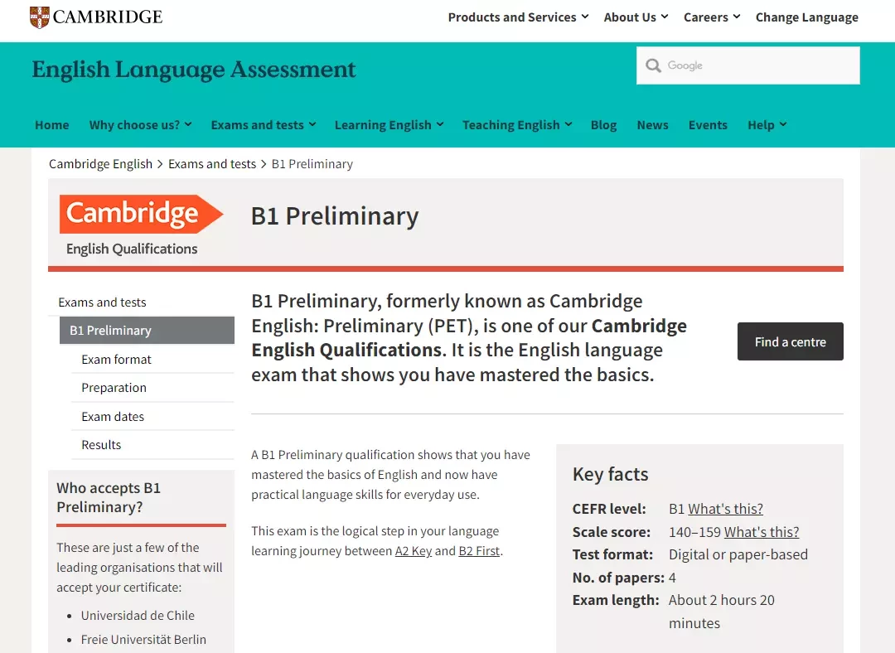Open Exam dates in the sidebar
The height and width of the screenshot is (653, 895).
click(113, 416)
